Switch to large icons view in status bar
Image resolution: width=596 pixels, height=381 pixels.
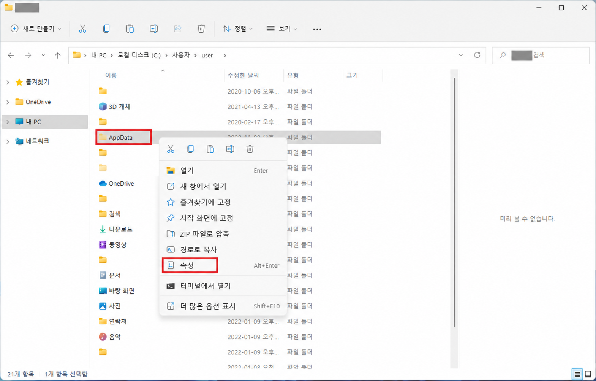tap(588, 374)
